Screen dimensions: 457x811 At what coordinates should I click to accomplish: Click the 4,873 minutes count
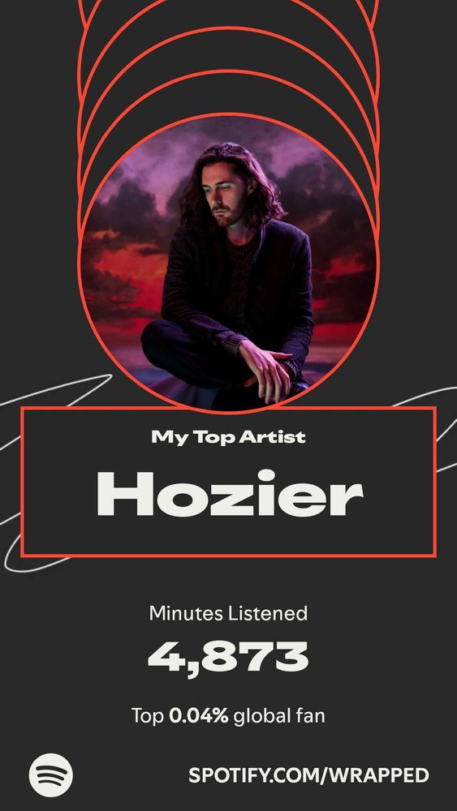[228, 656]
